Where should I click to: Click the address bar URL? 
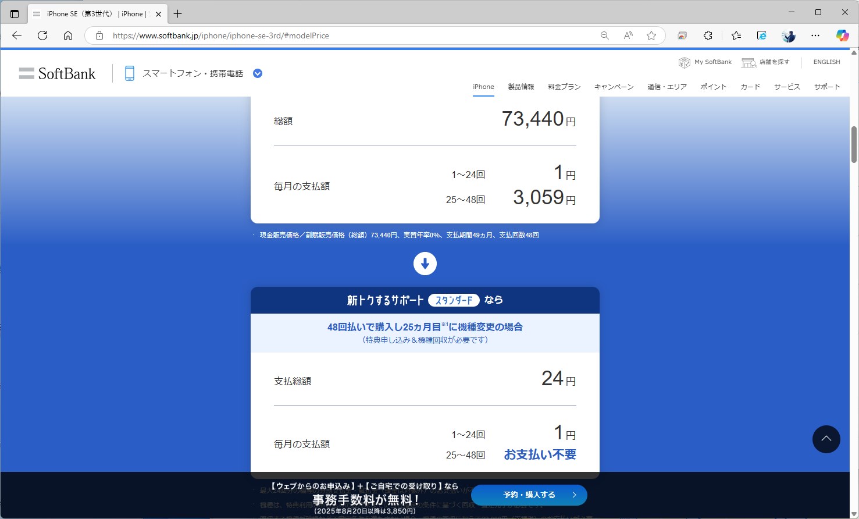[221, 35]
